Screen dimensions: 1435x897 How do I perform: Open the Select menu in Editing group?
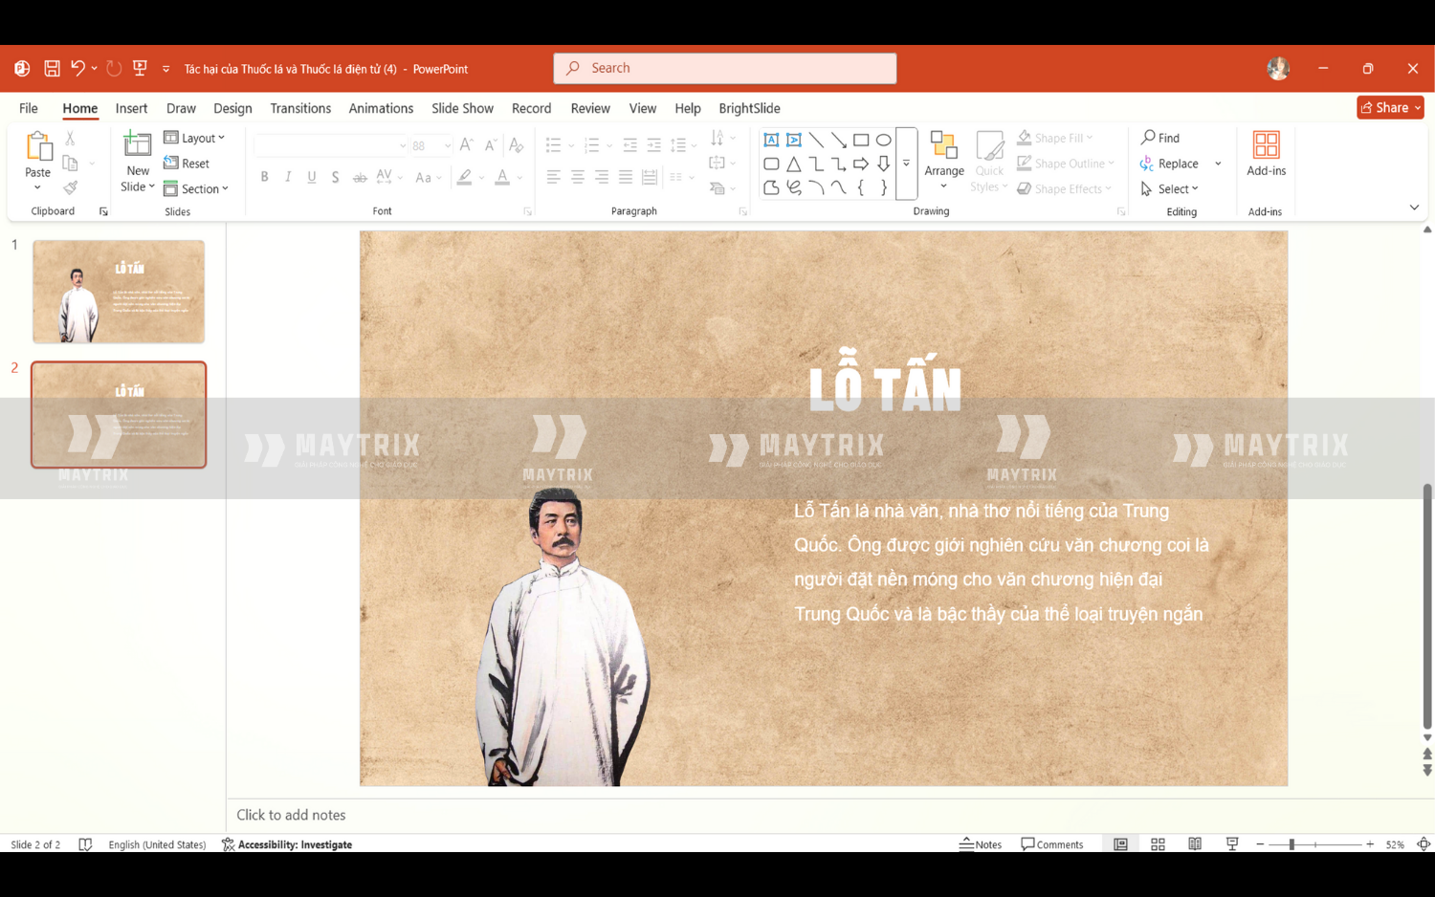point(1171,188)
